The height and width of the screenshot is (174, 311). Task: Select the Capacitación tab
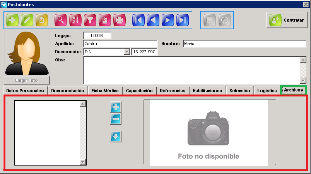(139, 91)
